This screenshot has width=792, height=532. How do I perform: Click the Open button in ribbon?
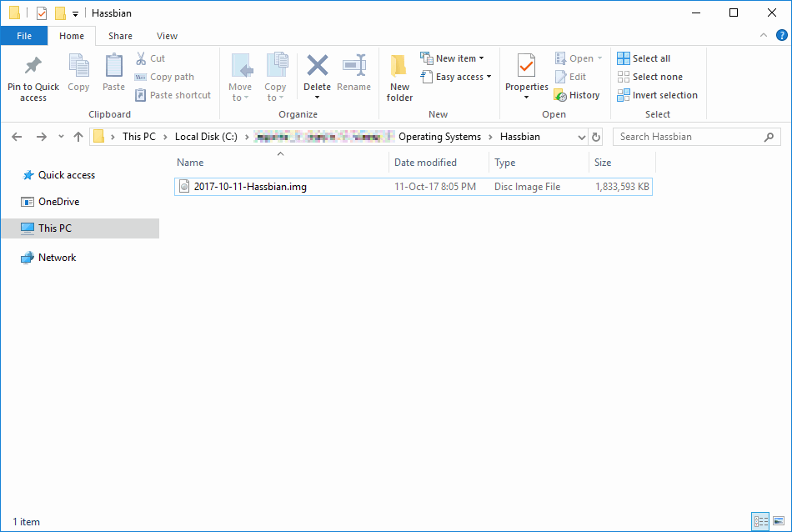[579, 58]
